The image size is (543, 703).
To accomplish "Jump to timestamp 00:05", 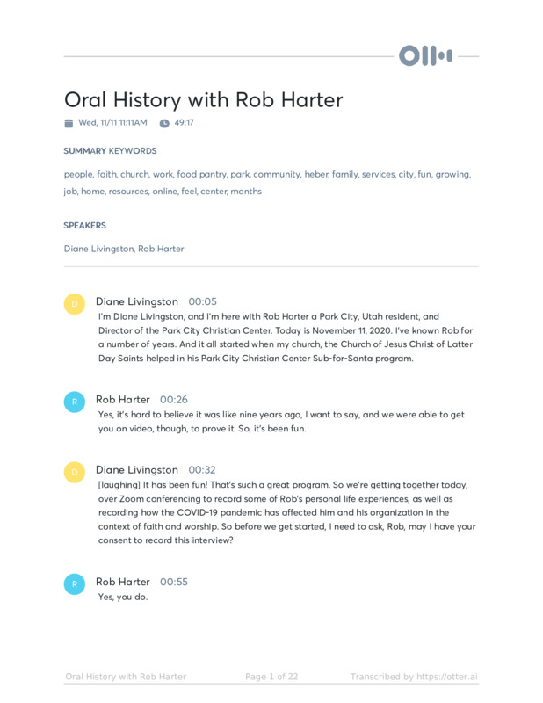I will (202, 301).
